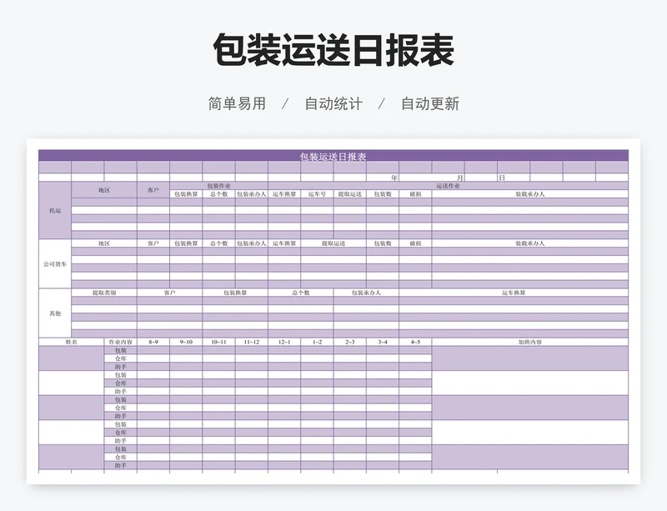The height and width of the screenshot is (511, 667).
Task: Select the 8~9 time slot header
Action: pos(153,342)
